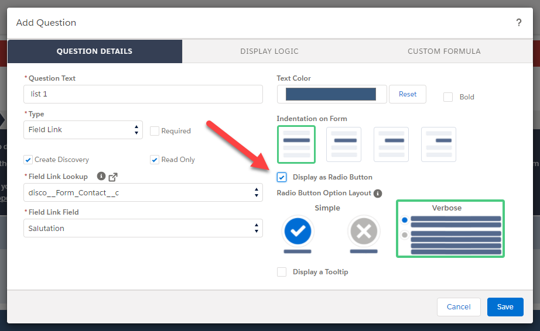Select the second indentation level option
Screen dimensions: 540x331
pyautogui.click(x=344, y=144)
